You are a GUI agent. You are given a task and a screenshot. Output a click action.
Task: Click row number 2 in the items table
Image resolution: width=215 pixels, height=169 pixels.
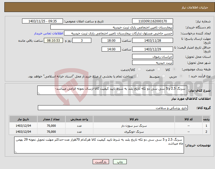(206, 132)
